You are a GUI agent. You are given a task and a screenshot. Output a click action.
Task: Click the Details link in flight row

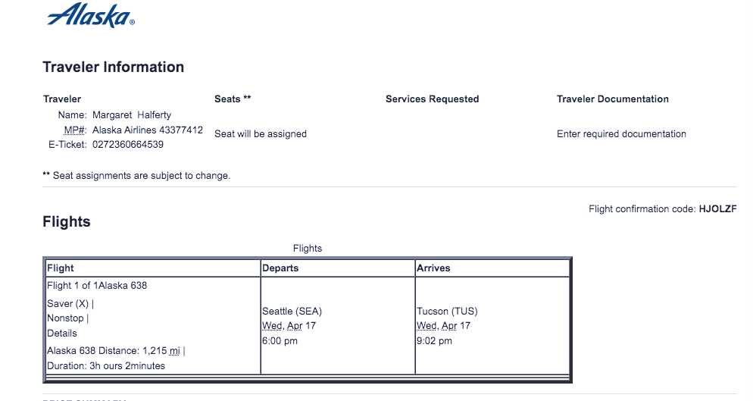62,334
